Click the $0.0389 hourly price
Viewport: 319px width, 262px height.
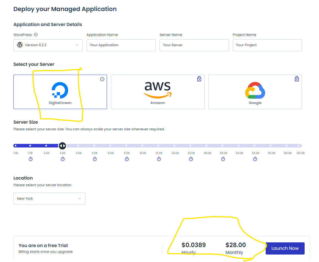click(x=194, y=245)
